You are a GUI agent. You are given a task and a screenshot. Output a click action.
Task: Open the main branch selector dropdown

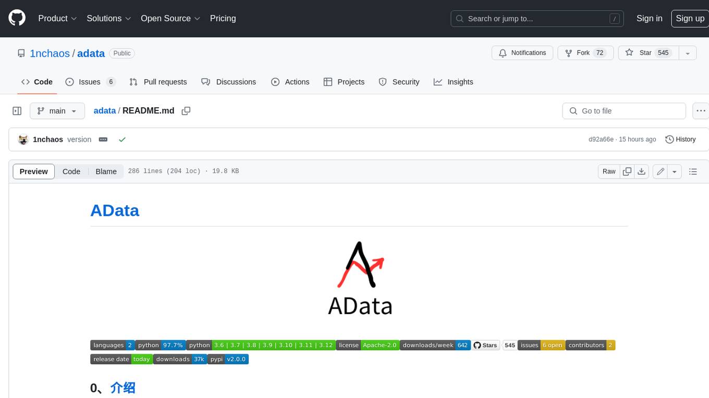click(57, 111)
